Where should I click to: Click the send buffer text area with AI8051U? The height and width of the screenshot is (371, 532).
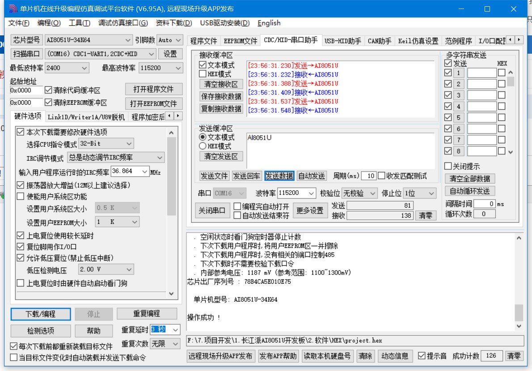point(340,150)
